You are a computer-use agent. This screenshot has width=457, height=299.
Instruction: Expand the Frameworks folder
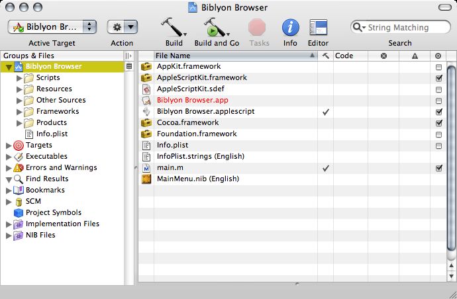point(19,111)
